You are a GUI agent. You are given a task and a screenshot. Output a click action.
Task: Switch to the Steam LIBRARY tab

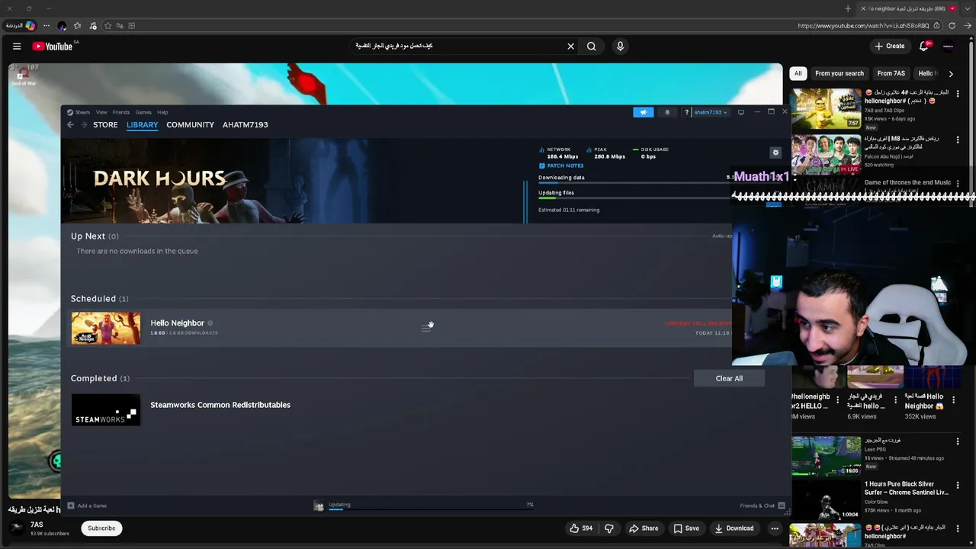tap(143, 125)
